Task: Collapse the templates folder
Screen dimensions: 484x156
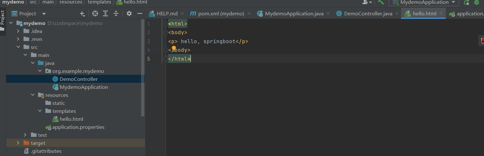Action: coord(40,111)
